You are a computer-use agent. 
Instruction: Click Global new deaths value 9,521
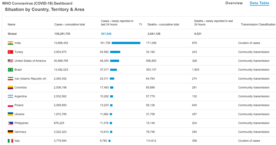click(x=198, y=34)
